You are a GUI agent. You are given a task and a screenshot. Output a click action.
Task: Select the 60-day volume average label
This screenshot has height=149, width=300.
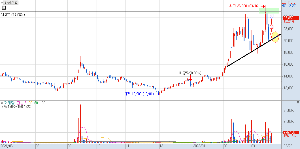(x=36, y=103)
